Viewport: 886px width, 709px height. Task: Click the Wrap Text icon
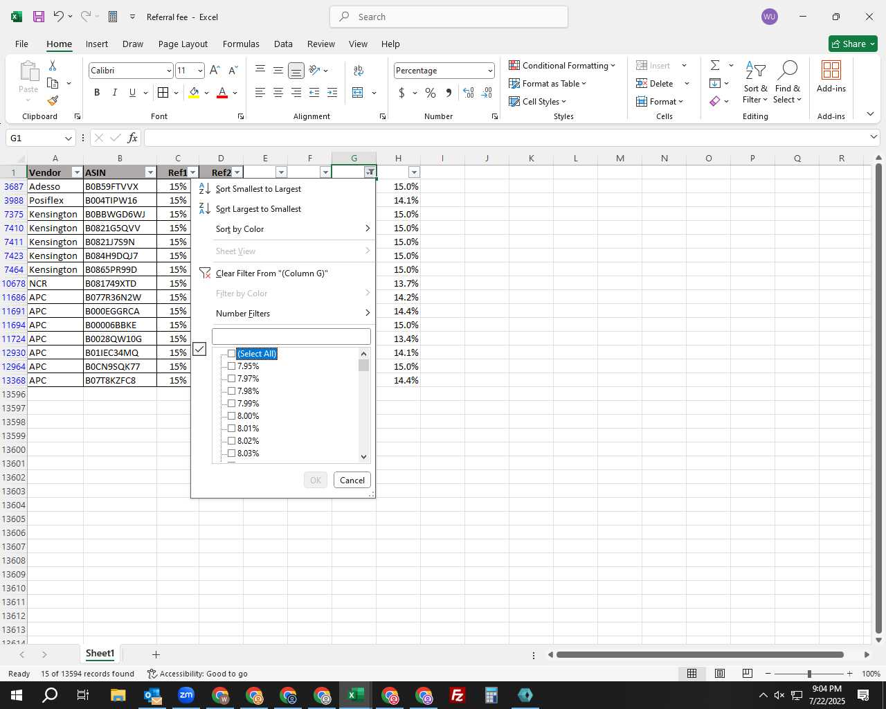click(x=359, y=70)
